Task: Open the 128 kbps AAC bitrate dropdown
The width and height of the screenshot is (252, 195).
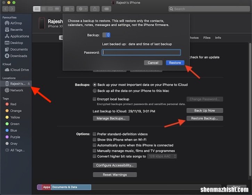Action: (162, 156)
